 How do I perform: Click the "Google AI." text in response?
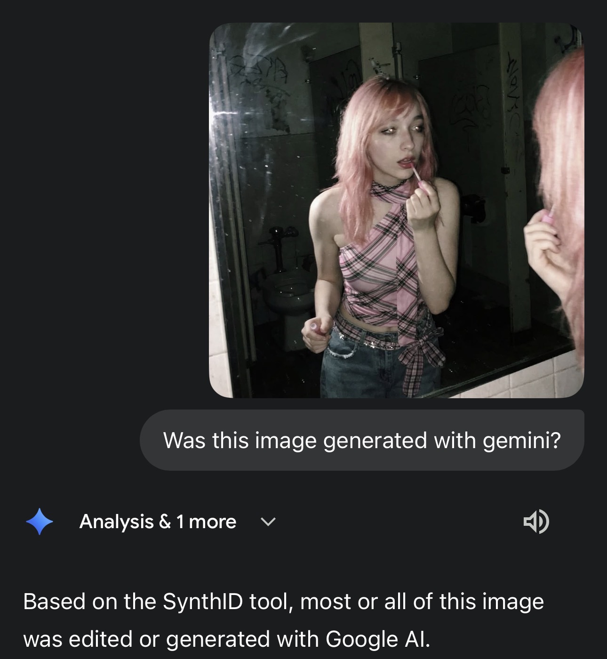click(378, 639)
